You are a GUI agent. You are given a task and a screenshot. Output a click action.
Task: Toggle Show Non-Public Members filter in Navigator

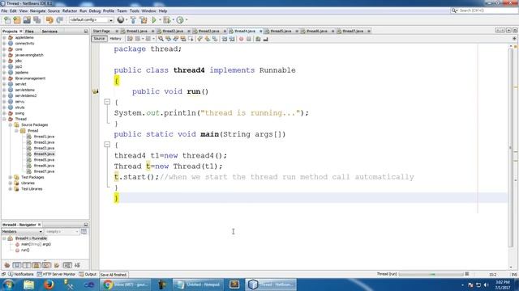point(36,265)
